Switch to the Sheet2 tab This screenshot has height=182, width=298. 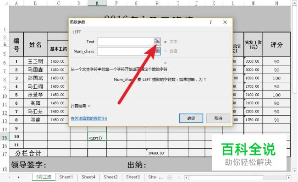[110, 177]
